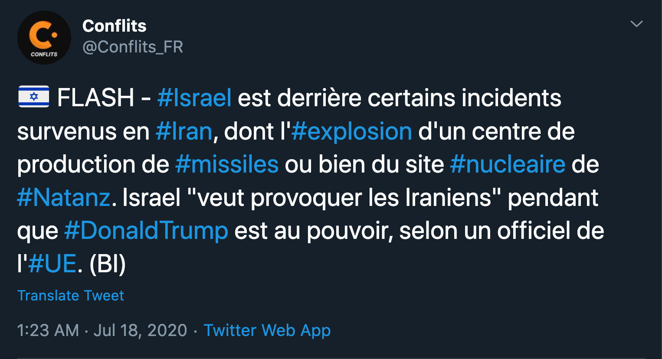Open the @Conflits_FR handle
Viewport: 662px width, 359px height.
pyautogui.click(x=133, y=47)
